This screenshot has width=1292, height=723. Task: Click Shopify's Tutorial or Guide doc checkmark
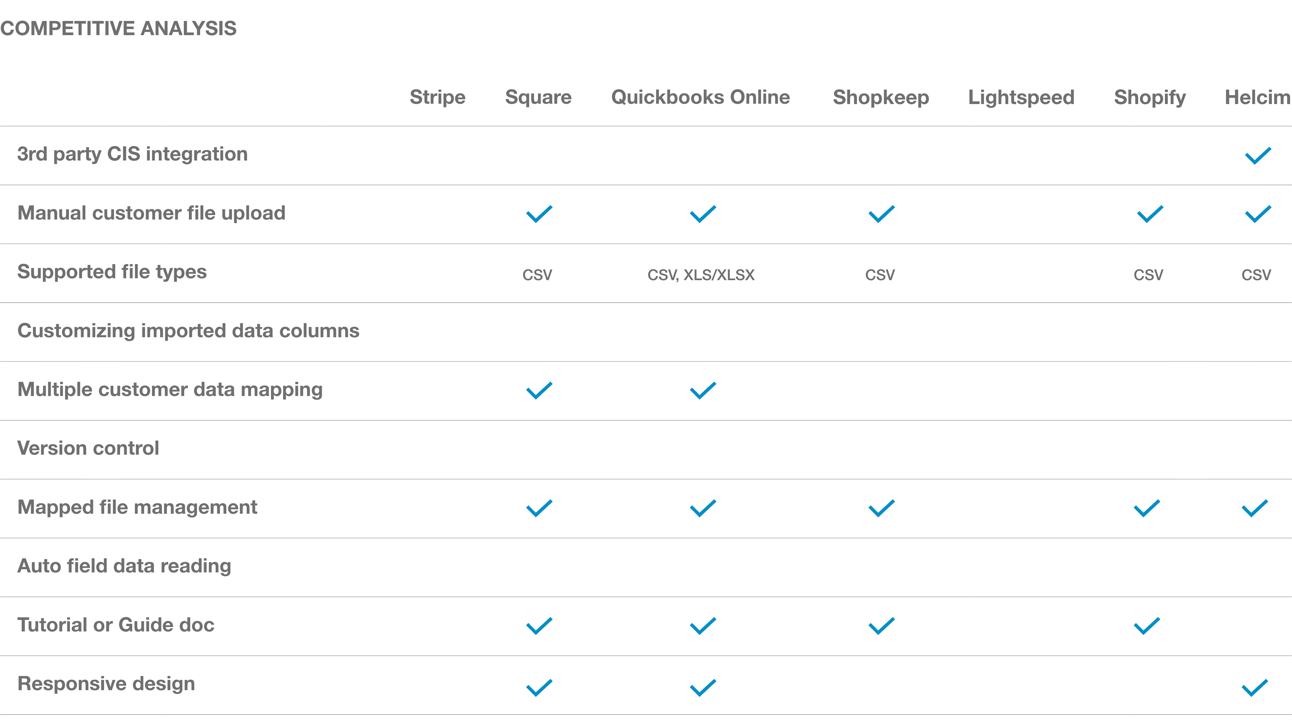[x=1147, y=626]
